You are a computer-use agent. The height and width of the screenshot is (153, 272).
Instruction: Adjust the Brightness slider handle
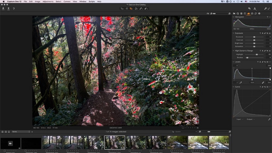pos(254,43)
